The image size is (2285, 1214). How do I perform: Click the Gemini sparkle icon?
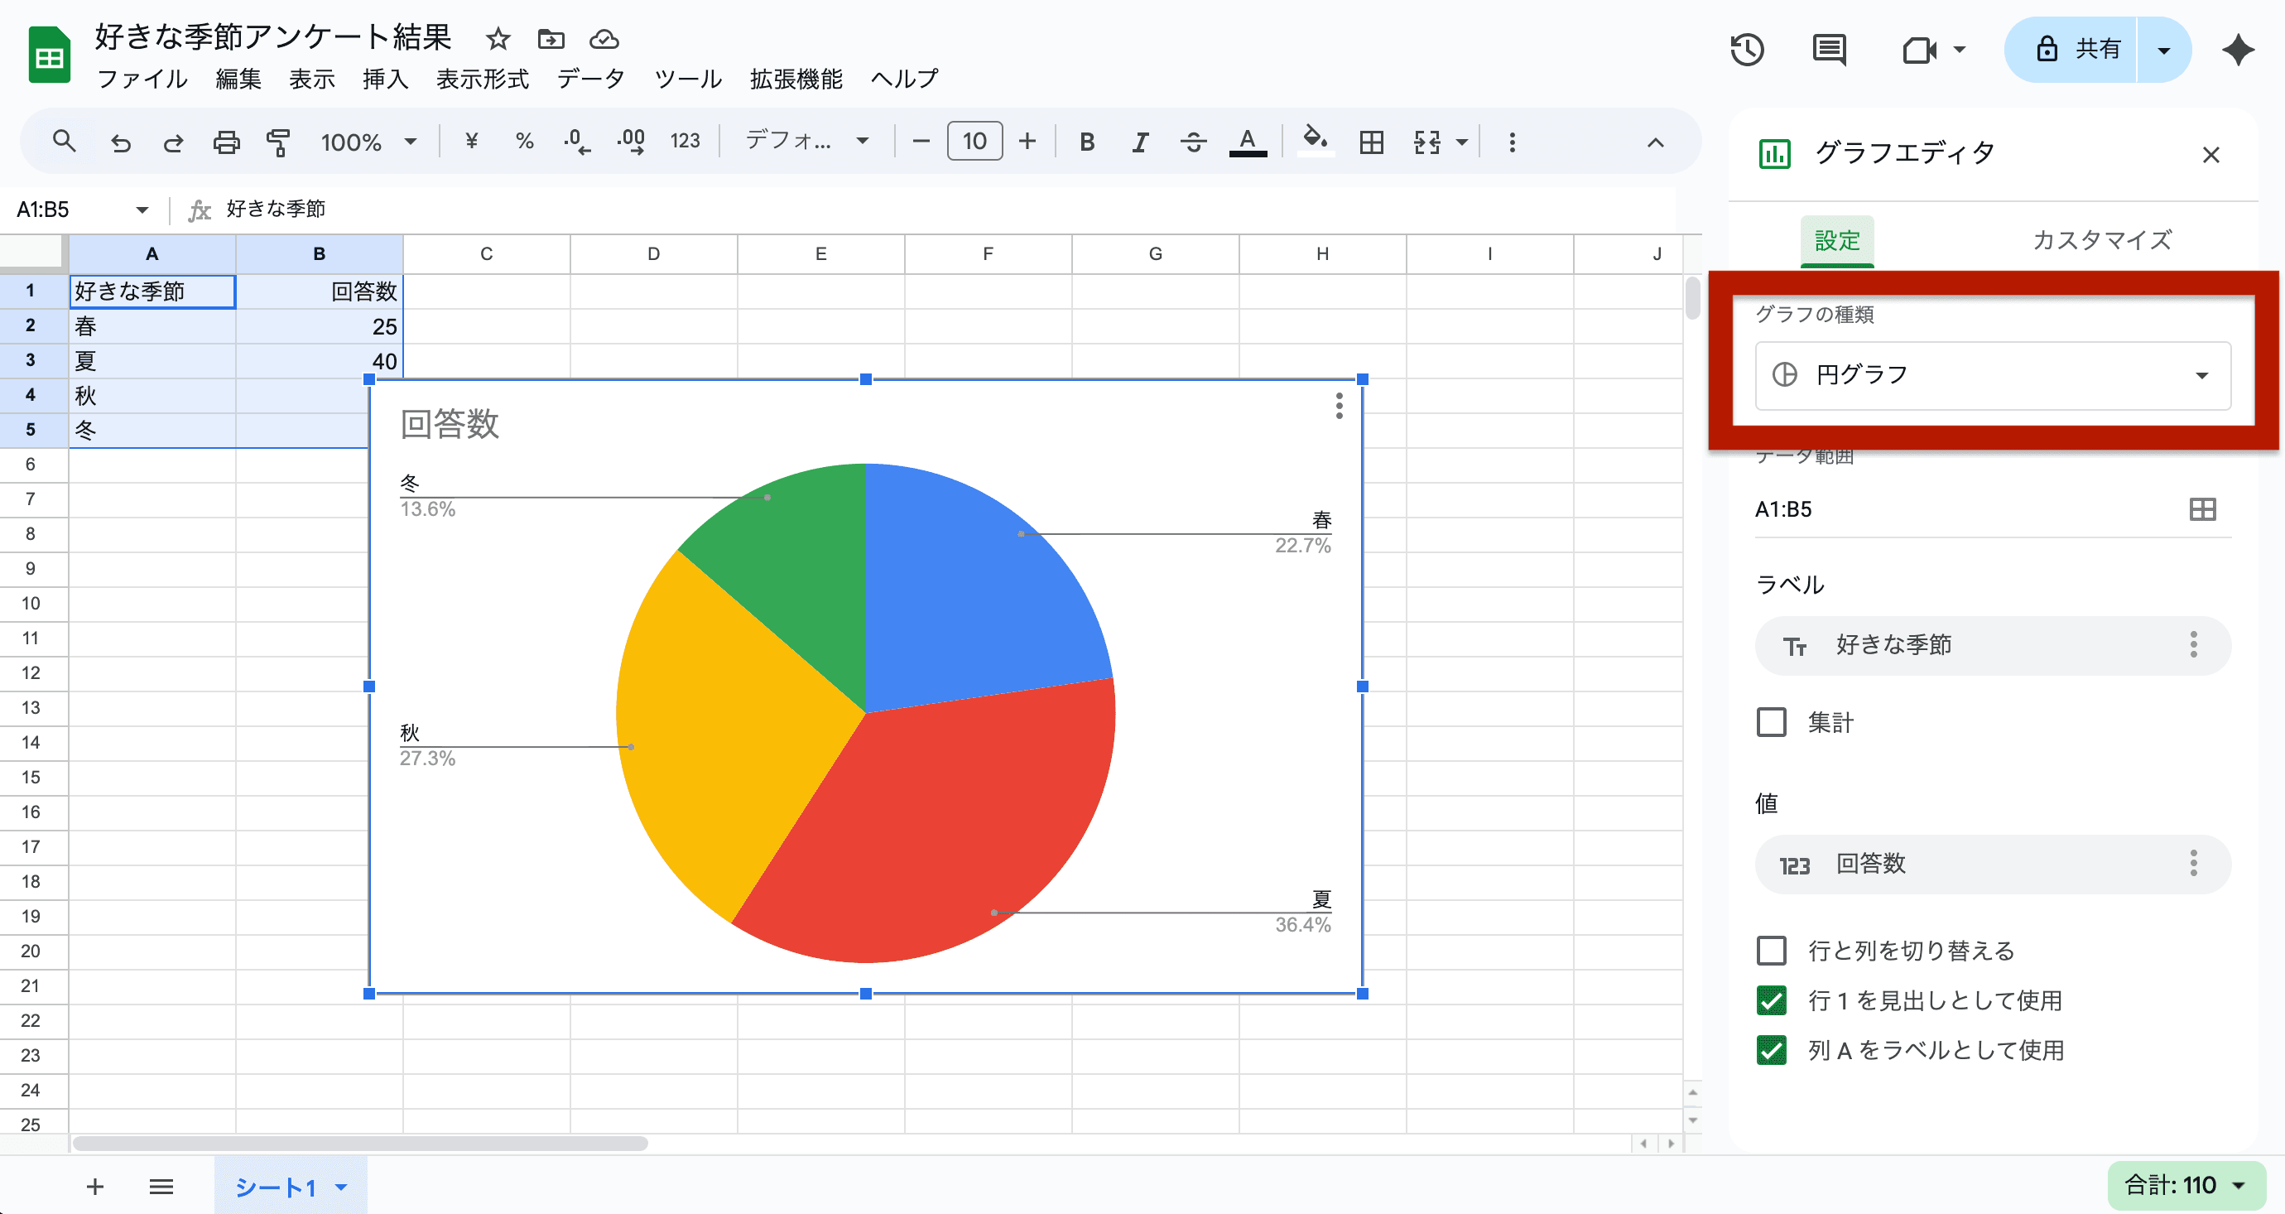click(x=2238, y=50)
